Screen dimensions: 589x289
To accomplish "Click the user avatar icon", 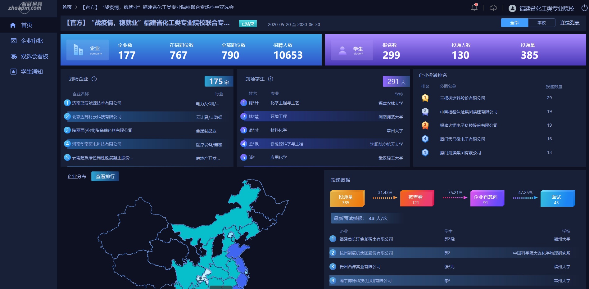I will coord(512,8).
